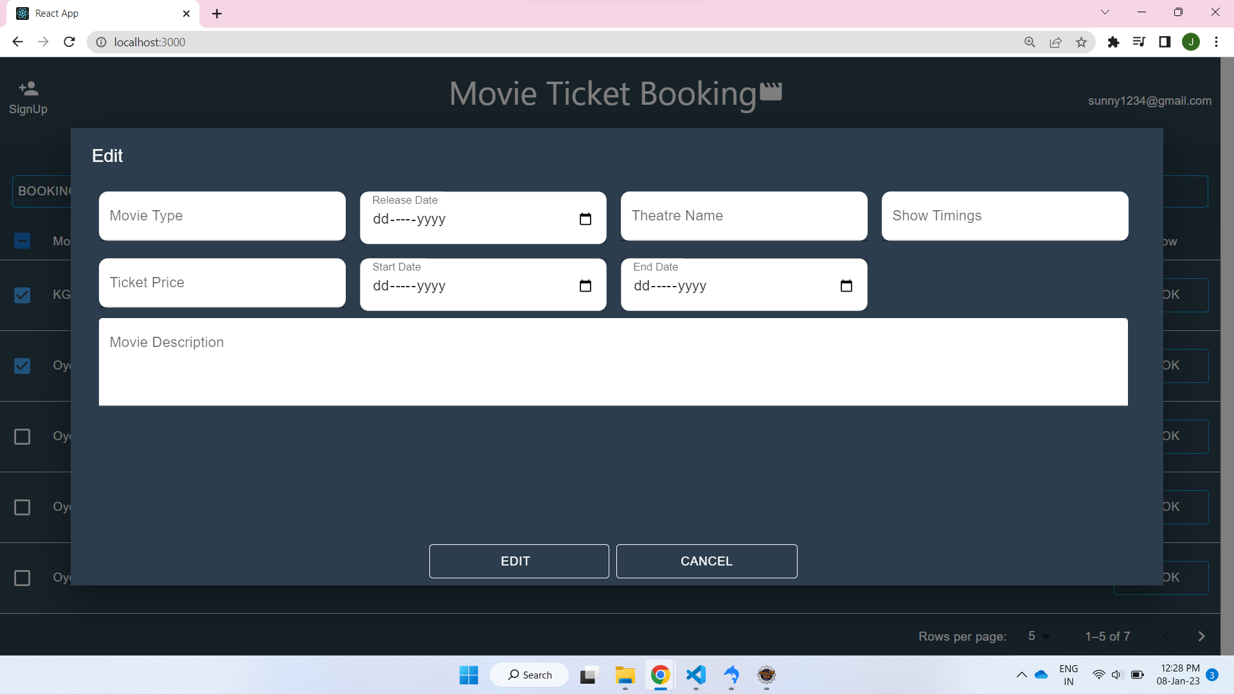Check the last Oy row checkbox
This screenshot has width=1234, height=694.
(x=22, y=578)
